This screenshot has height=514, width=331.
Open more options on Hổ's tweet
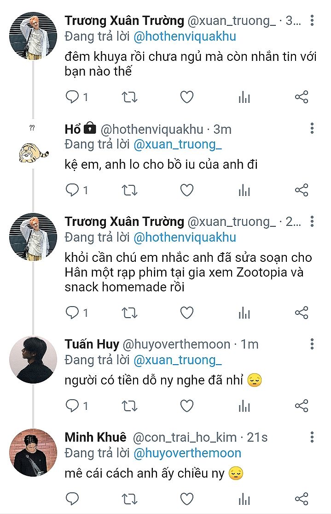(312, 128)
